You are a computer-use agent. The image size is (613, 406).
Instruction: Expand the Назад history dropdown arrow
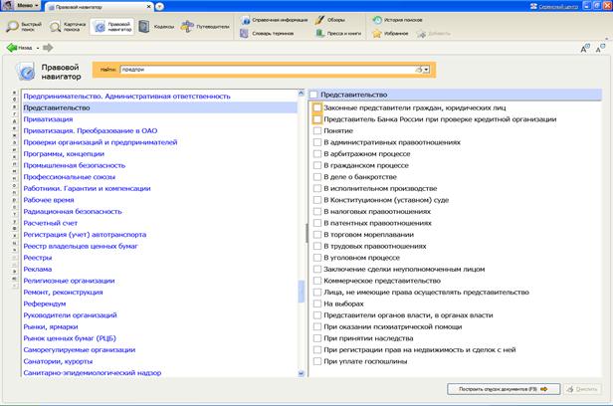[38, 48]
